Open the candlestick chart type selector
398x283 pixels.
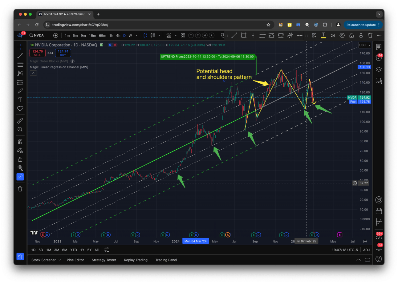145,35
